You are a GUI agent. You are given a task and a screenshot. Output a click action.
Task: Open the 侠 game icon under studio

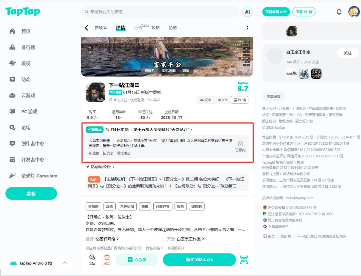click(x=304, y=74)
